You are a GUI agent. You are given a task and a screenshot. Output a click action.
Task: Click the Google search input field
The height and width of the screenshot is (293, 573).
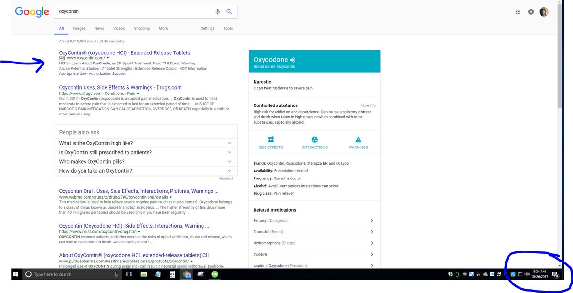135,11
